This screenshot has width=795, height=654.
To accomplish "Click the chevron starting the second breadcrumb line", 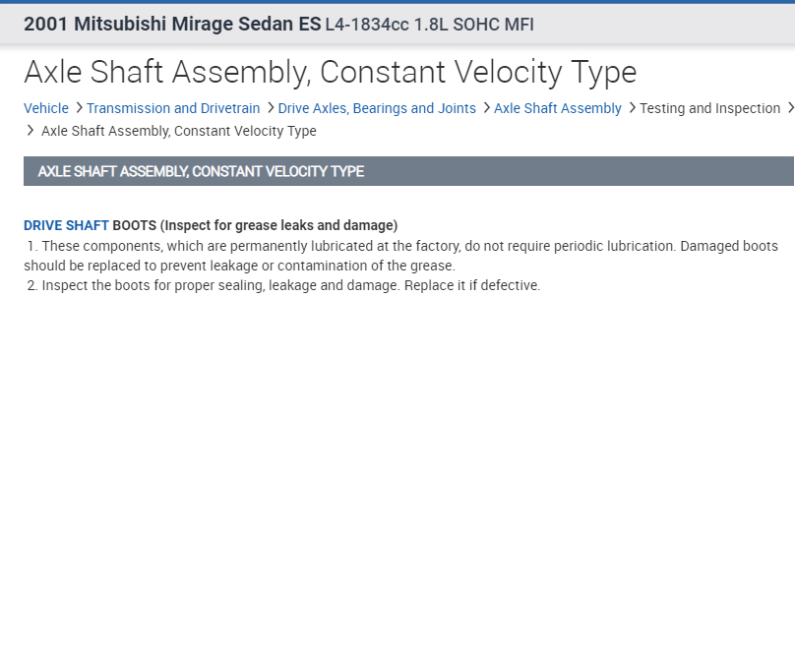I will coord(31,131).
